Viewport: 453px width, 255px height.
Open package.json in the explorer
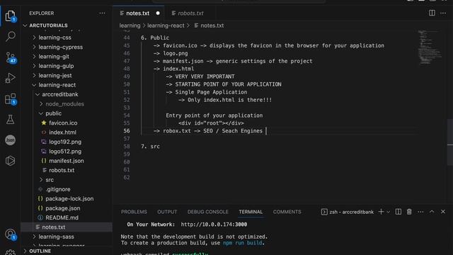point(66,208)
